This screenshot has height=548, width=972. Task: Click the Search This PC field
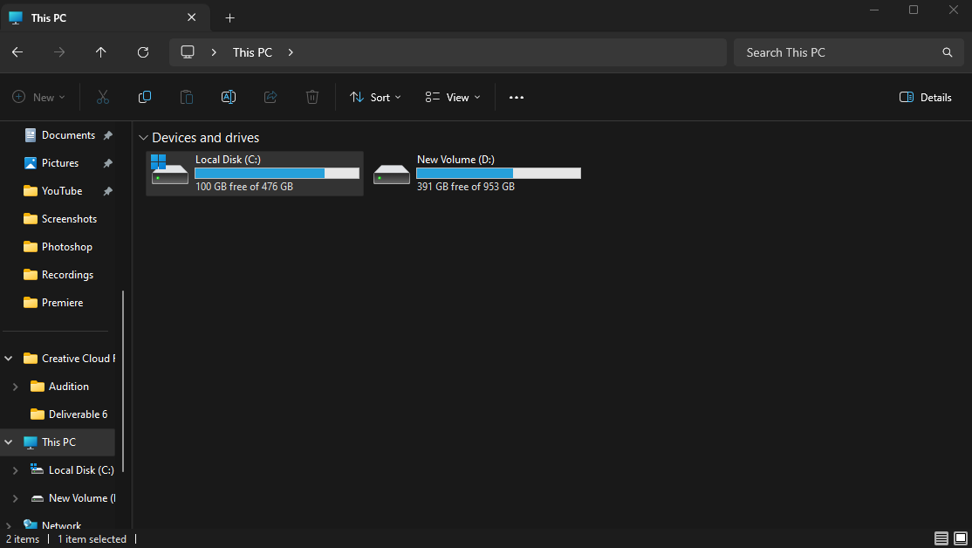(x=838, y=52)
